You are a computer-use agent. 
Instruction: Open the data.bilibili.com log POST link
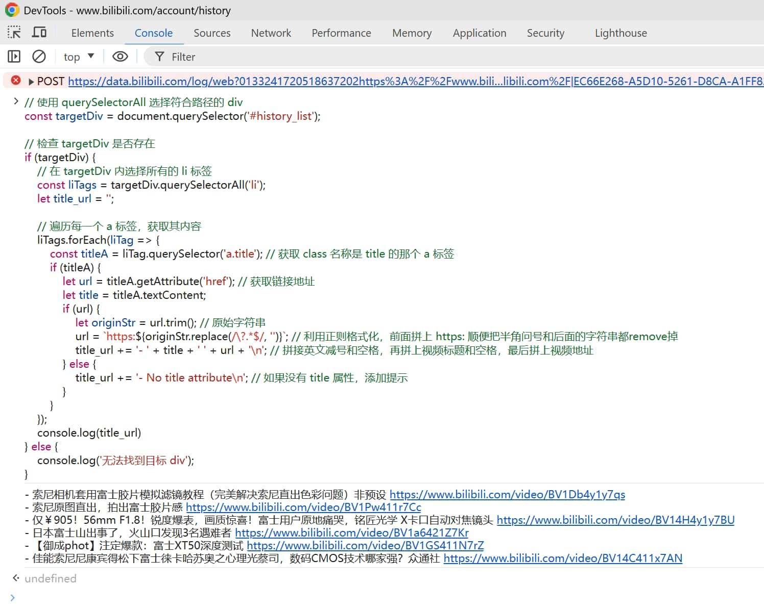point(416,81)
